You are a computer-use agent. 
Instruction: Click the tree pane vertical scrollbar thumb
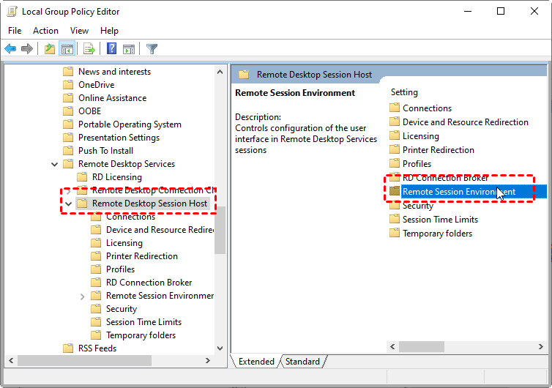[x=220, y=230]
